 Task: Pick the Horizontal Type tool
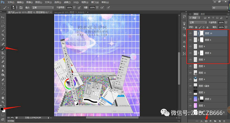point(3,84)
